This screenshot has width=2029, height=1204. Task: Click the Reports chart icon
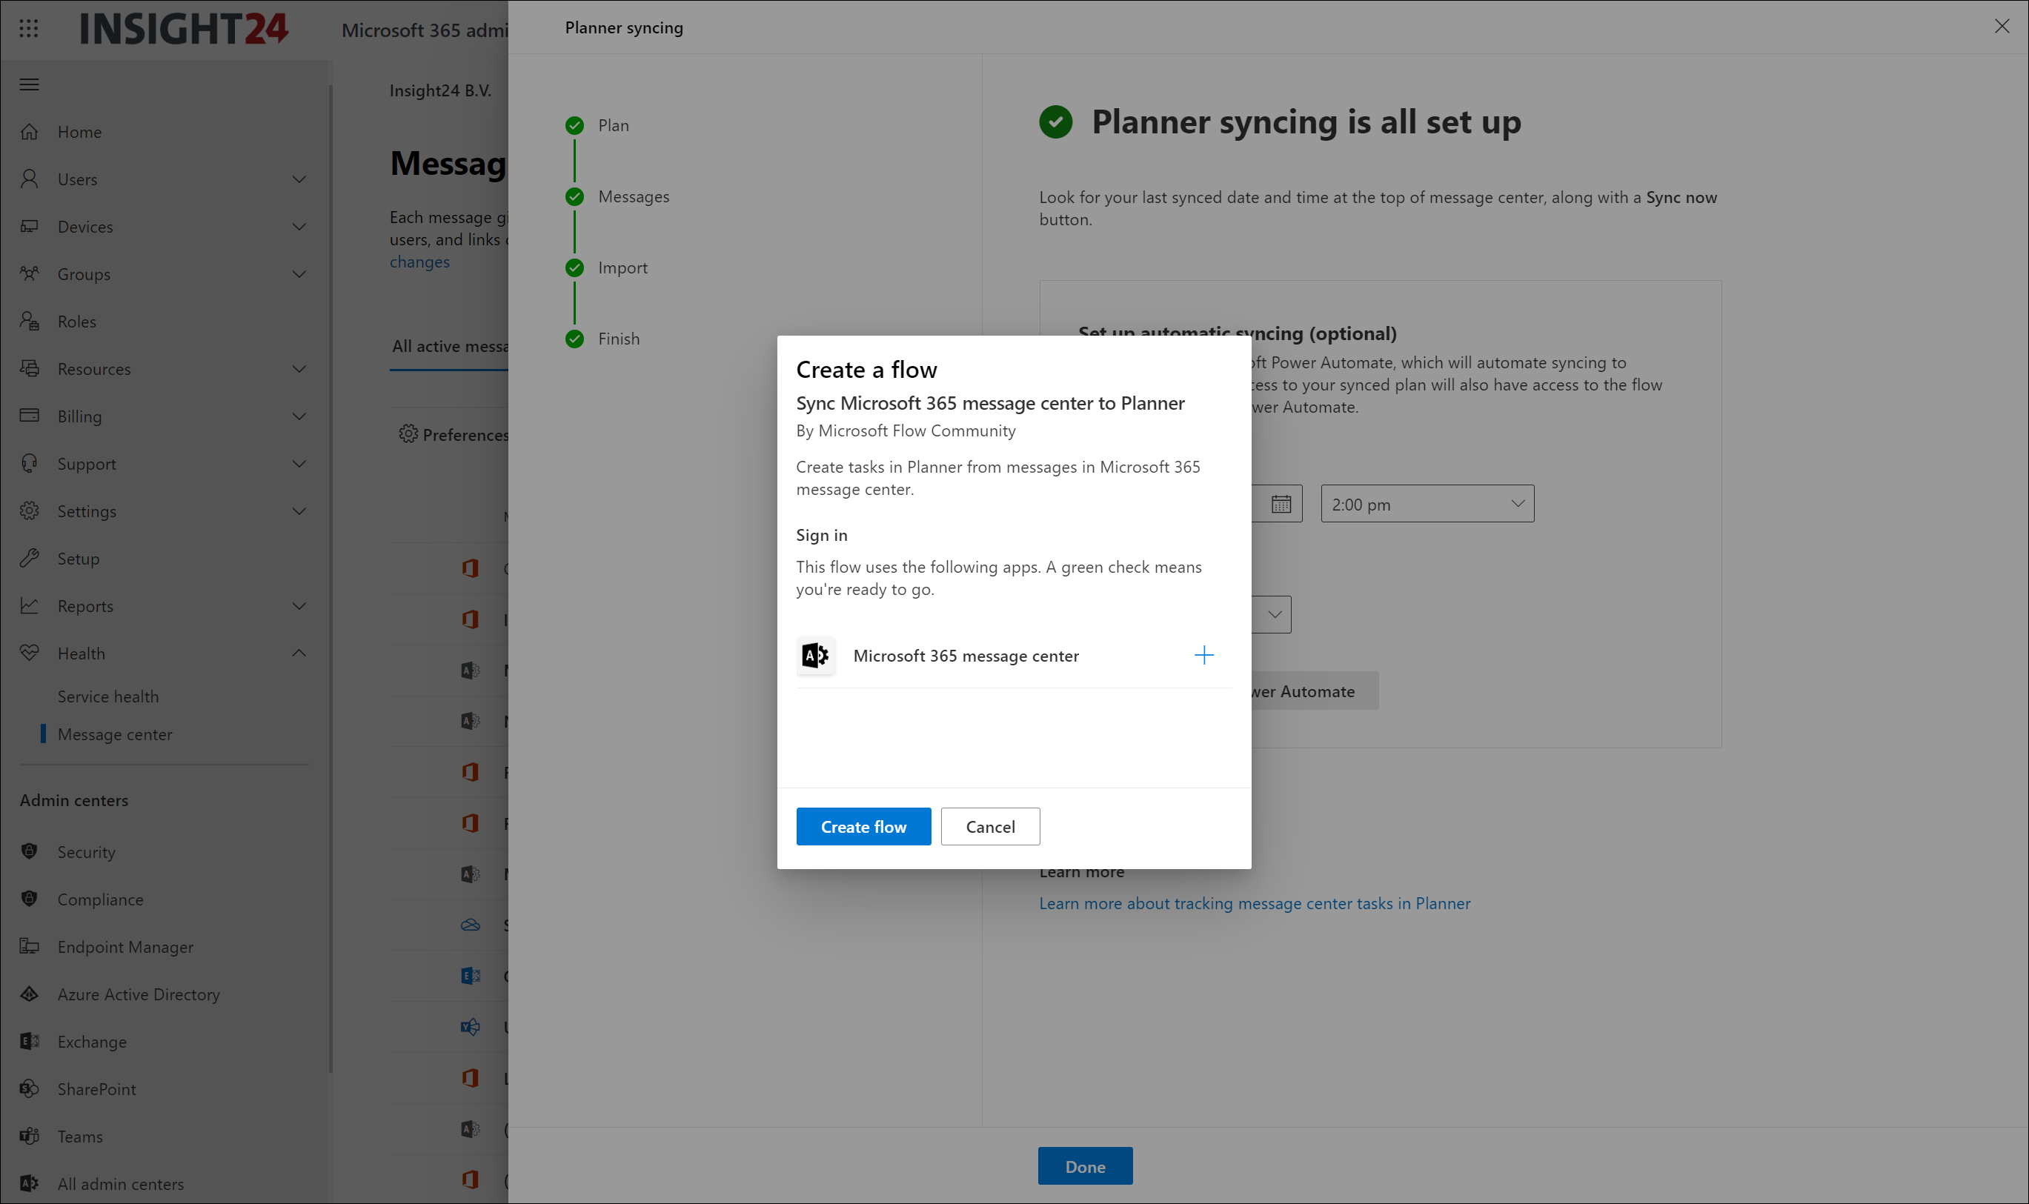[x=29, y=605]
